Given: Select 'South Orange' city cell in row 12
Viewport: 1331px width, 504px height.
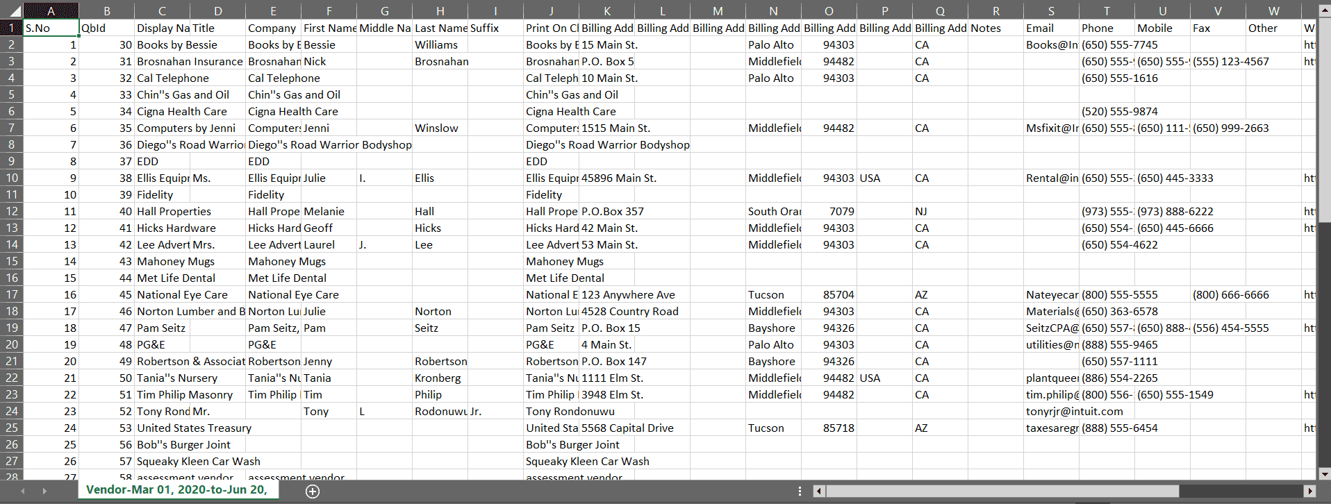Looking at the screenshot, I should click(x=773, y=211).
